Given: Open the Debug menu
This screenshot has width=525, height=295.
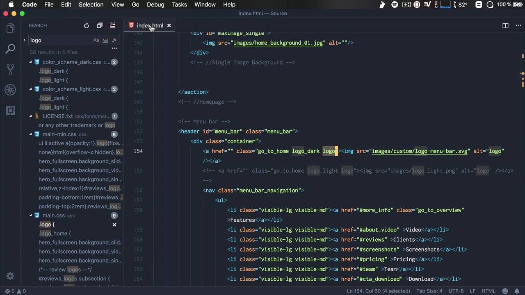Looking at the screenshot, I should tap(155, 5).
